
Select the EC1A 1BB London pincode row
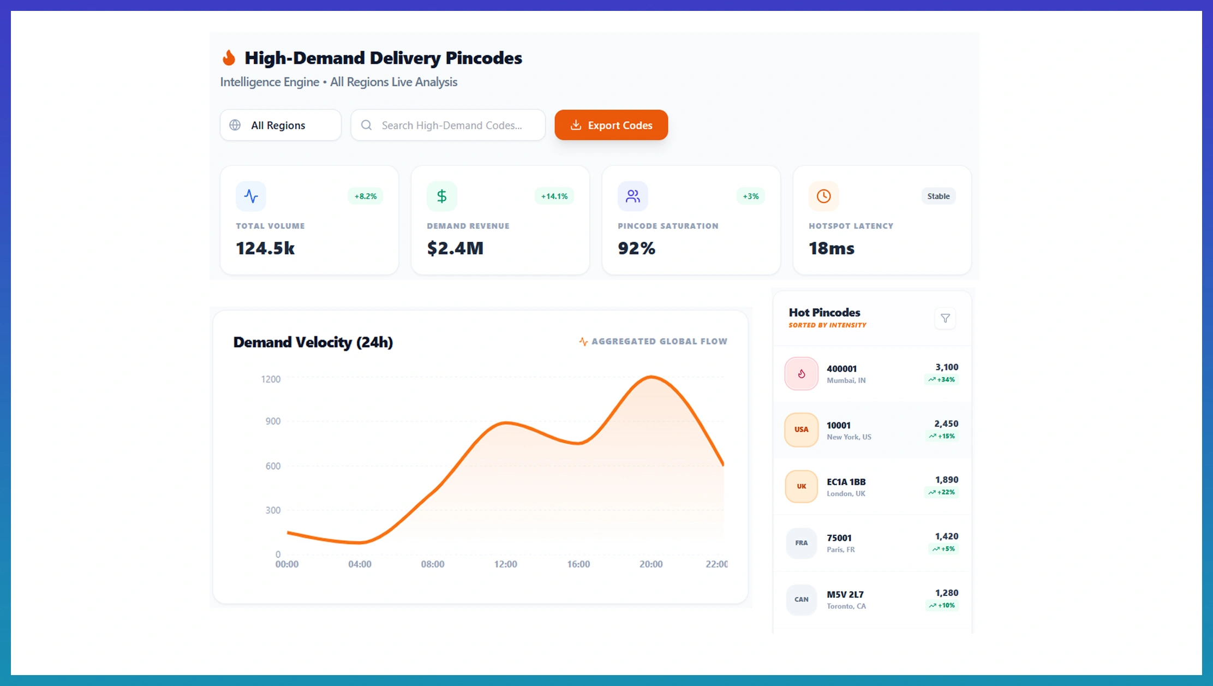(x=872, y=487)
